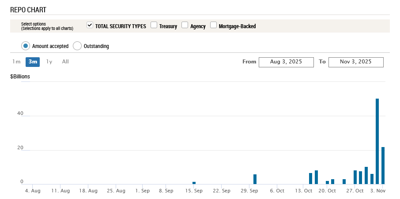The image size is (400, 199).
Task: Select the Amount accepted radio button
Action: coord(26,46)
